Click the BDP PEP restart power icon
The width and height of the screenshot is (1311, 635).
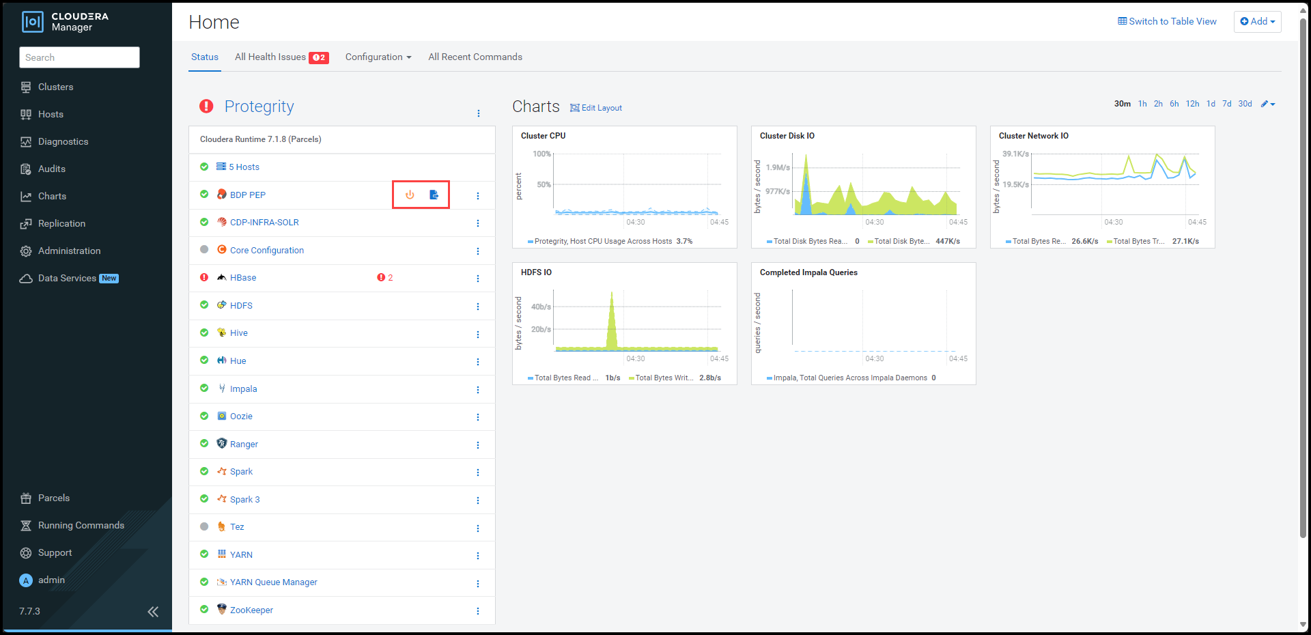point(410,195)
